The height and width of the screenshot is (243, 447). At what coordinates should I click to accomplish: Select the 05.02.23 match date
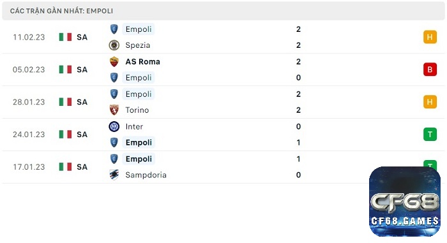click(x=29, y=70)
